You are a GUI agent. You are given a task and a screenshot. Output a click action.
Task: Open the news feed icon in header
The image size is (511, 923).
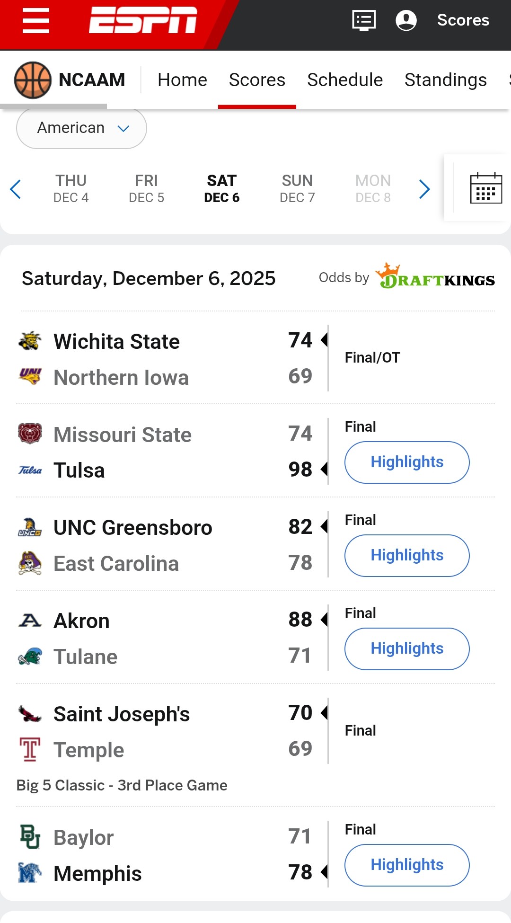(x=364, y=20)
